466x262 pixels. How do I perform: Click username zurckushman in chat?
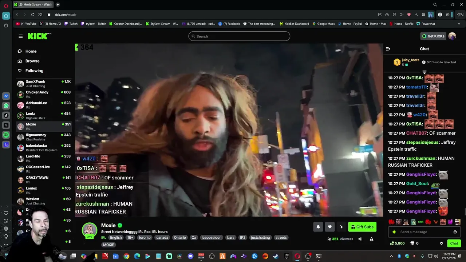421,158
